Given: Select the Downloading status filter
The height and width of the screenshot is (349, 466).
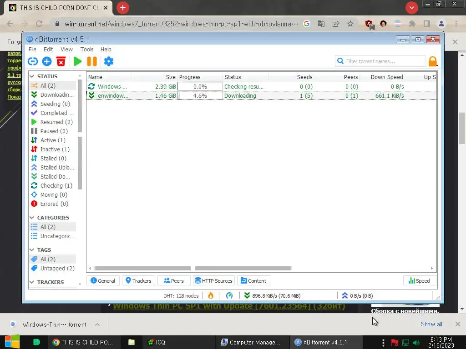Looking at the screenshot, I should [52, 95].
